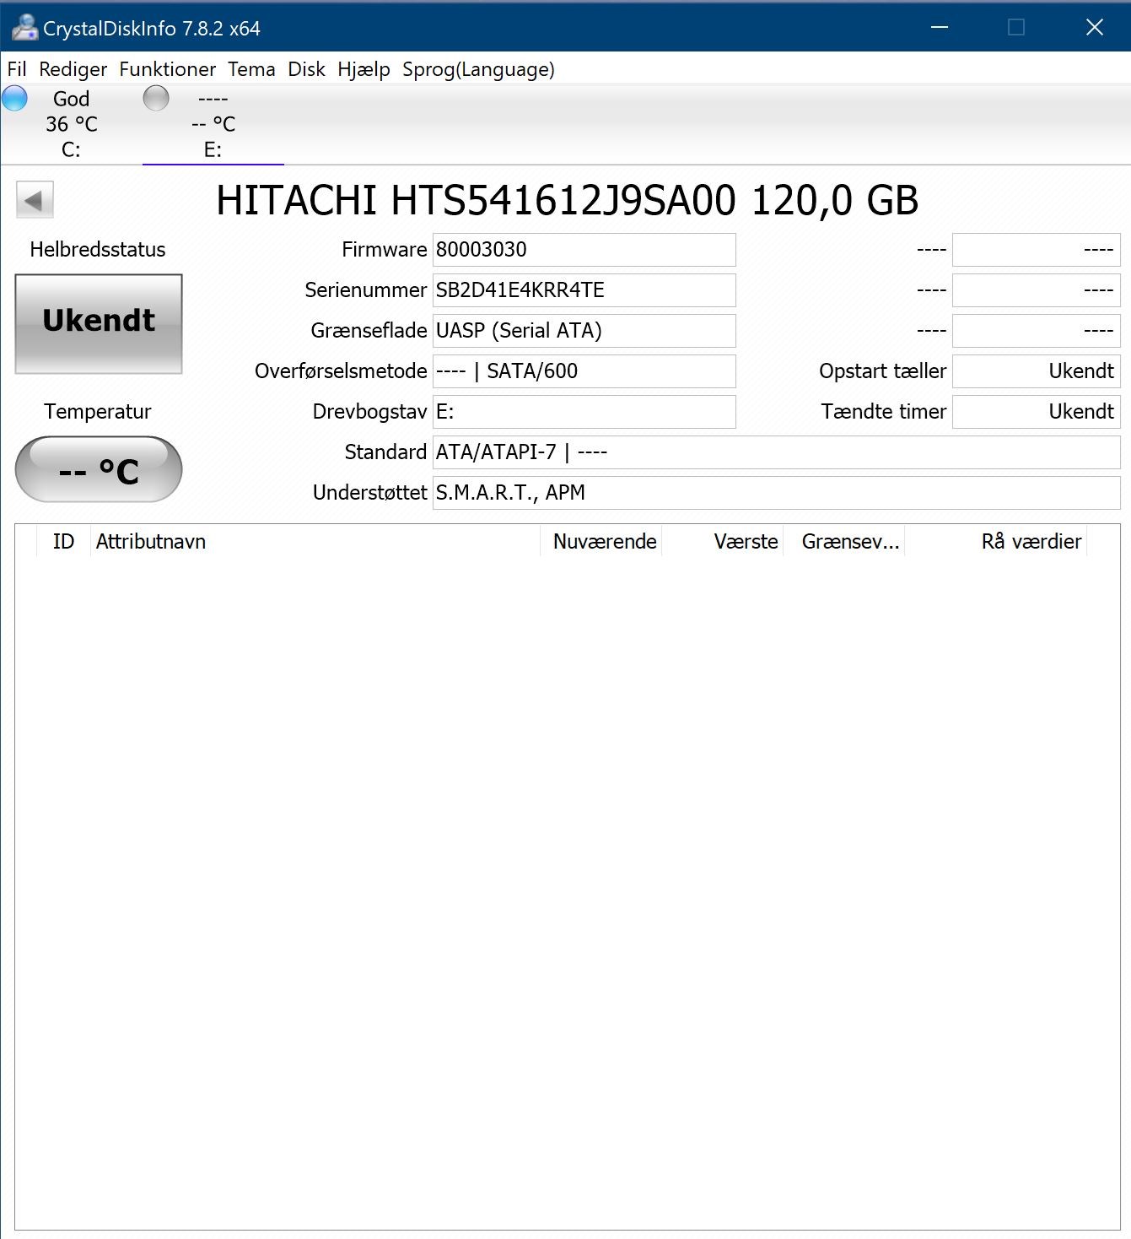Click the Nuværende column header
Image resolution: width=1131 pixels, height=1239 pixels.
pos(601,541)
